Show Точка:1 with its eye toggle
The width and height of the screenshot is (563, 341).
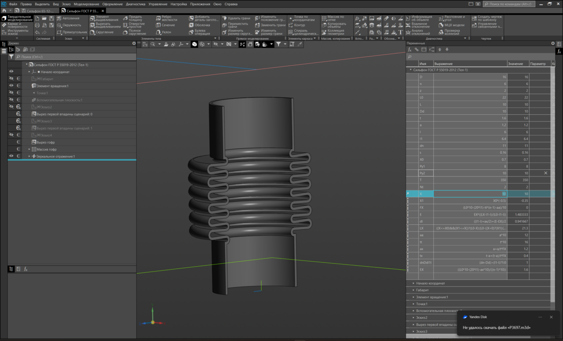click(11, 93)
